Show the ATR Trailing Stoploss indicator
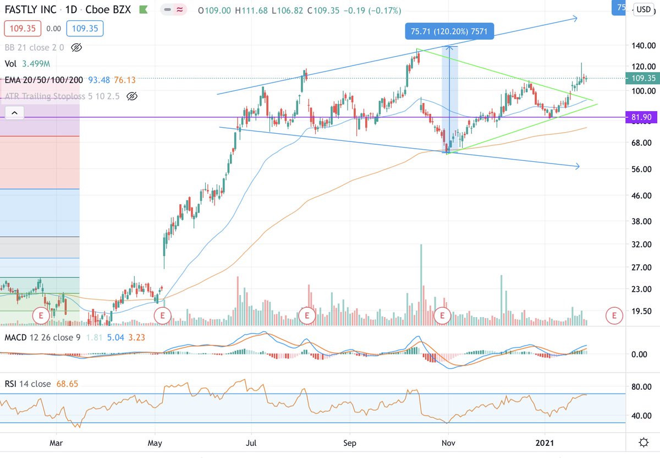This screenshot has height=458, width=660. click(x=131, y=96)
